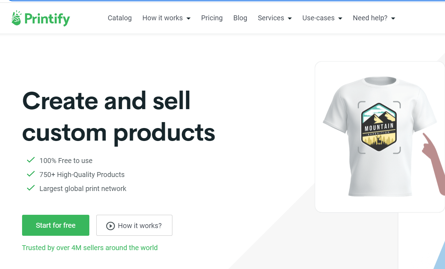Image resolution: width=445 pixels, height=269 pixels.
Task: Open the Catalog page
Action: click(x=120, y=18)
